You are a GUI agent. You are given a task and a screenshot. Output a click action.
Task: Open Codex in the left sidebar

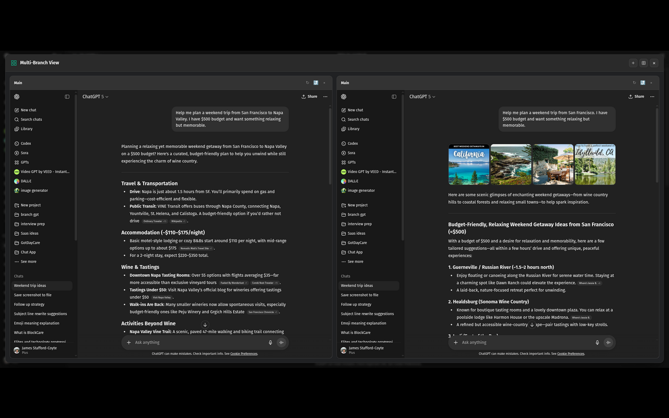click(x=26, y=144)
